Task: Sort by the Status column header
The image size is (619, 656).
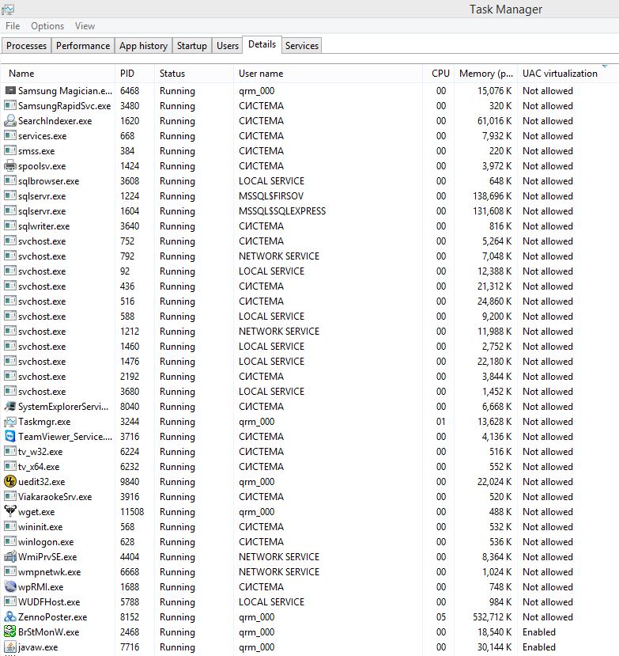Action: (x=194, y=74)
